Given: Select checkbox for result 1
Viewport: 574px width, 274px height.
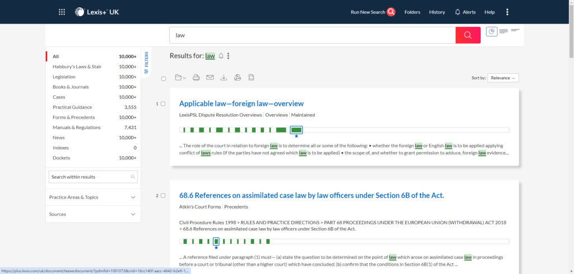Looking at the screenshot, I should pyautogui.click(x=163, y=104).
